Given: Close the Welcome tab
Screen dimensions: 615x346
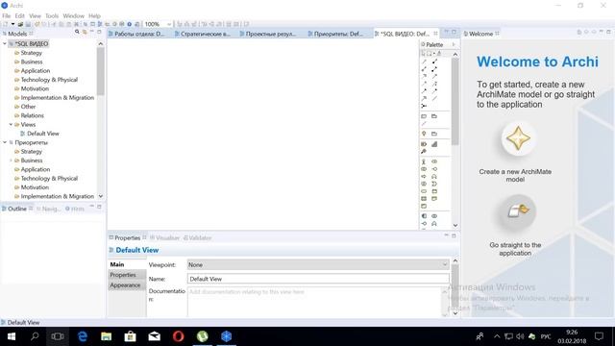Looking at the screenshot, I should 498,34.
